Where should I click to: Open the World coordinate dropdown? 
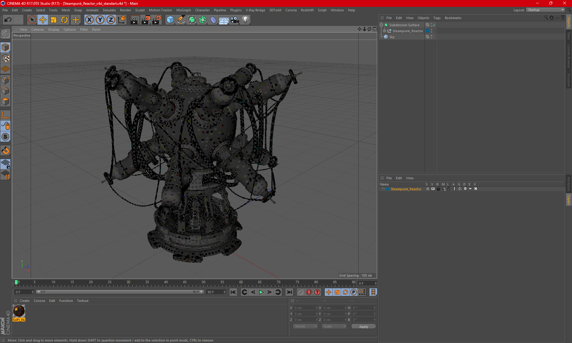305,326
